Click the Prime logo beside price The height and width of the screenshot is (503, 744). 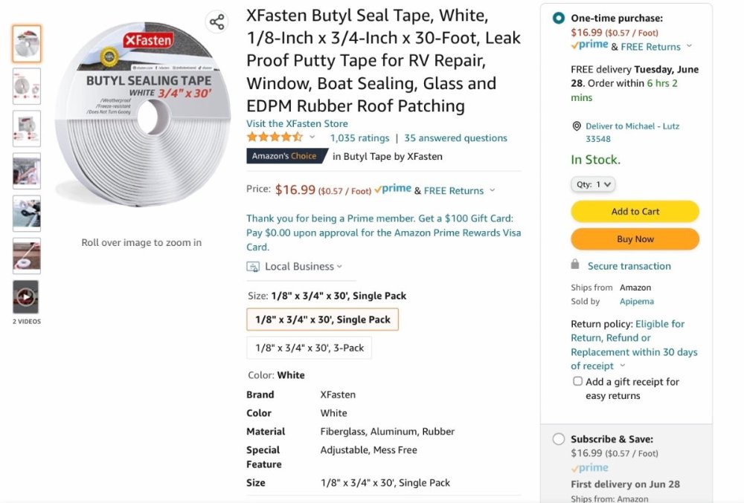(393, 189)
